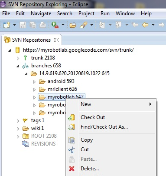Open the Help menu
Viewport: 166px width, 176px height.
(146, 13)
